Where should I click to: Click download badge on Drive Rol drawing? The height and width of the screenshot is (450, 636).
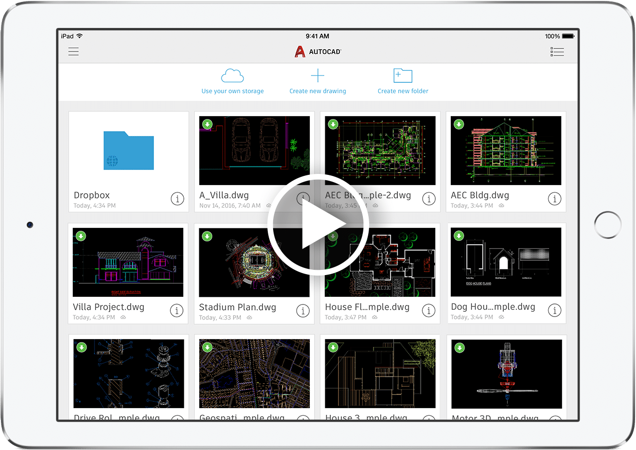pyautogui.click(x=82, y=347)
